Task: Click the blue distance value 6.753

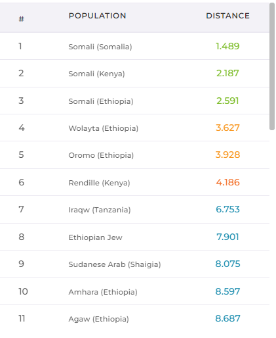Action: tap(227, 209)
